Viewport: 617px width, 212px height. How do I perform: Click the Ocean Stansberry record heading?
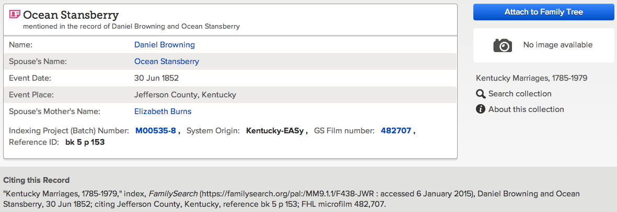(x=71, y=15)
